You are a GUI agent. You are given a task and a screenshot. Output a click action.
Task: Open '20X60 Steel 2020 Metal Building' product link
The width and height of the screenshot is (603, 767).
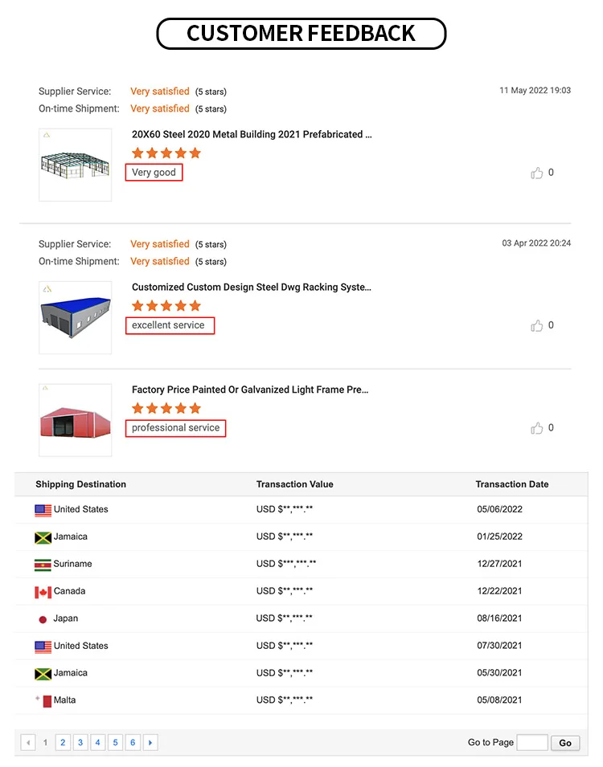coord(252,134)
